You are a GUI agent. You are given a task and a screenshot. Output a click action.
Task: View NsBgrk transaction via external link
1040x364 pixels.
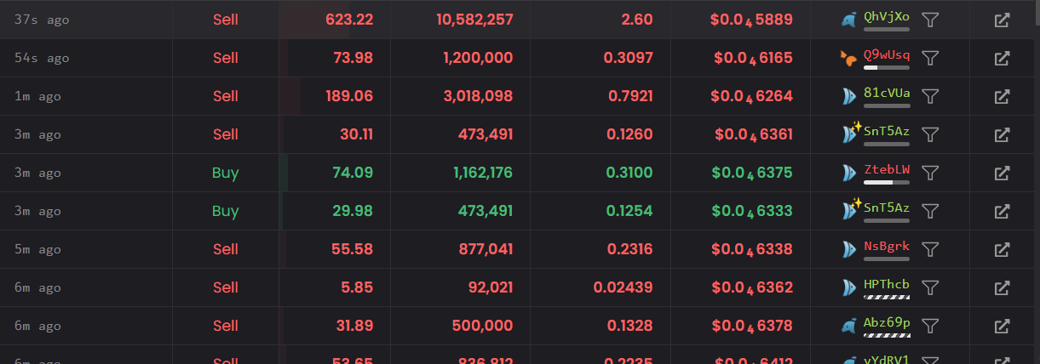1003,249
